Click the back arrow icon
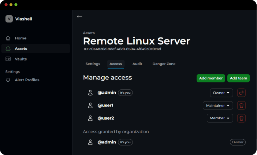The image size is (257, 155). [79, 16]
